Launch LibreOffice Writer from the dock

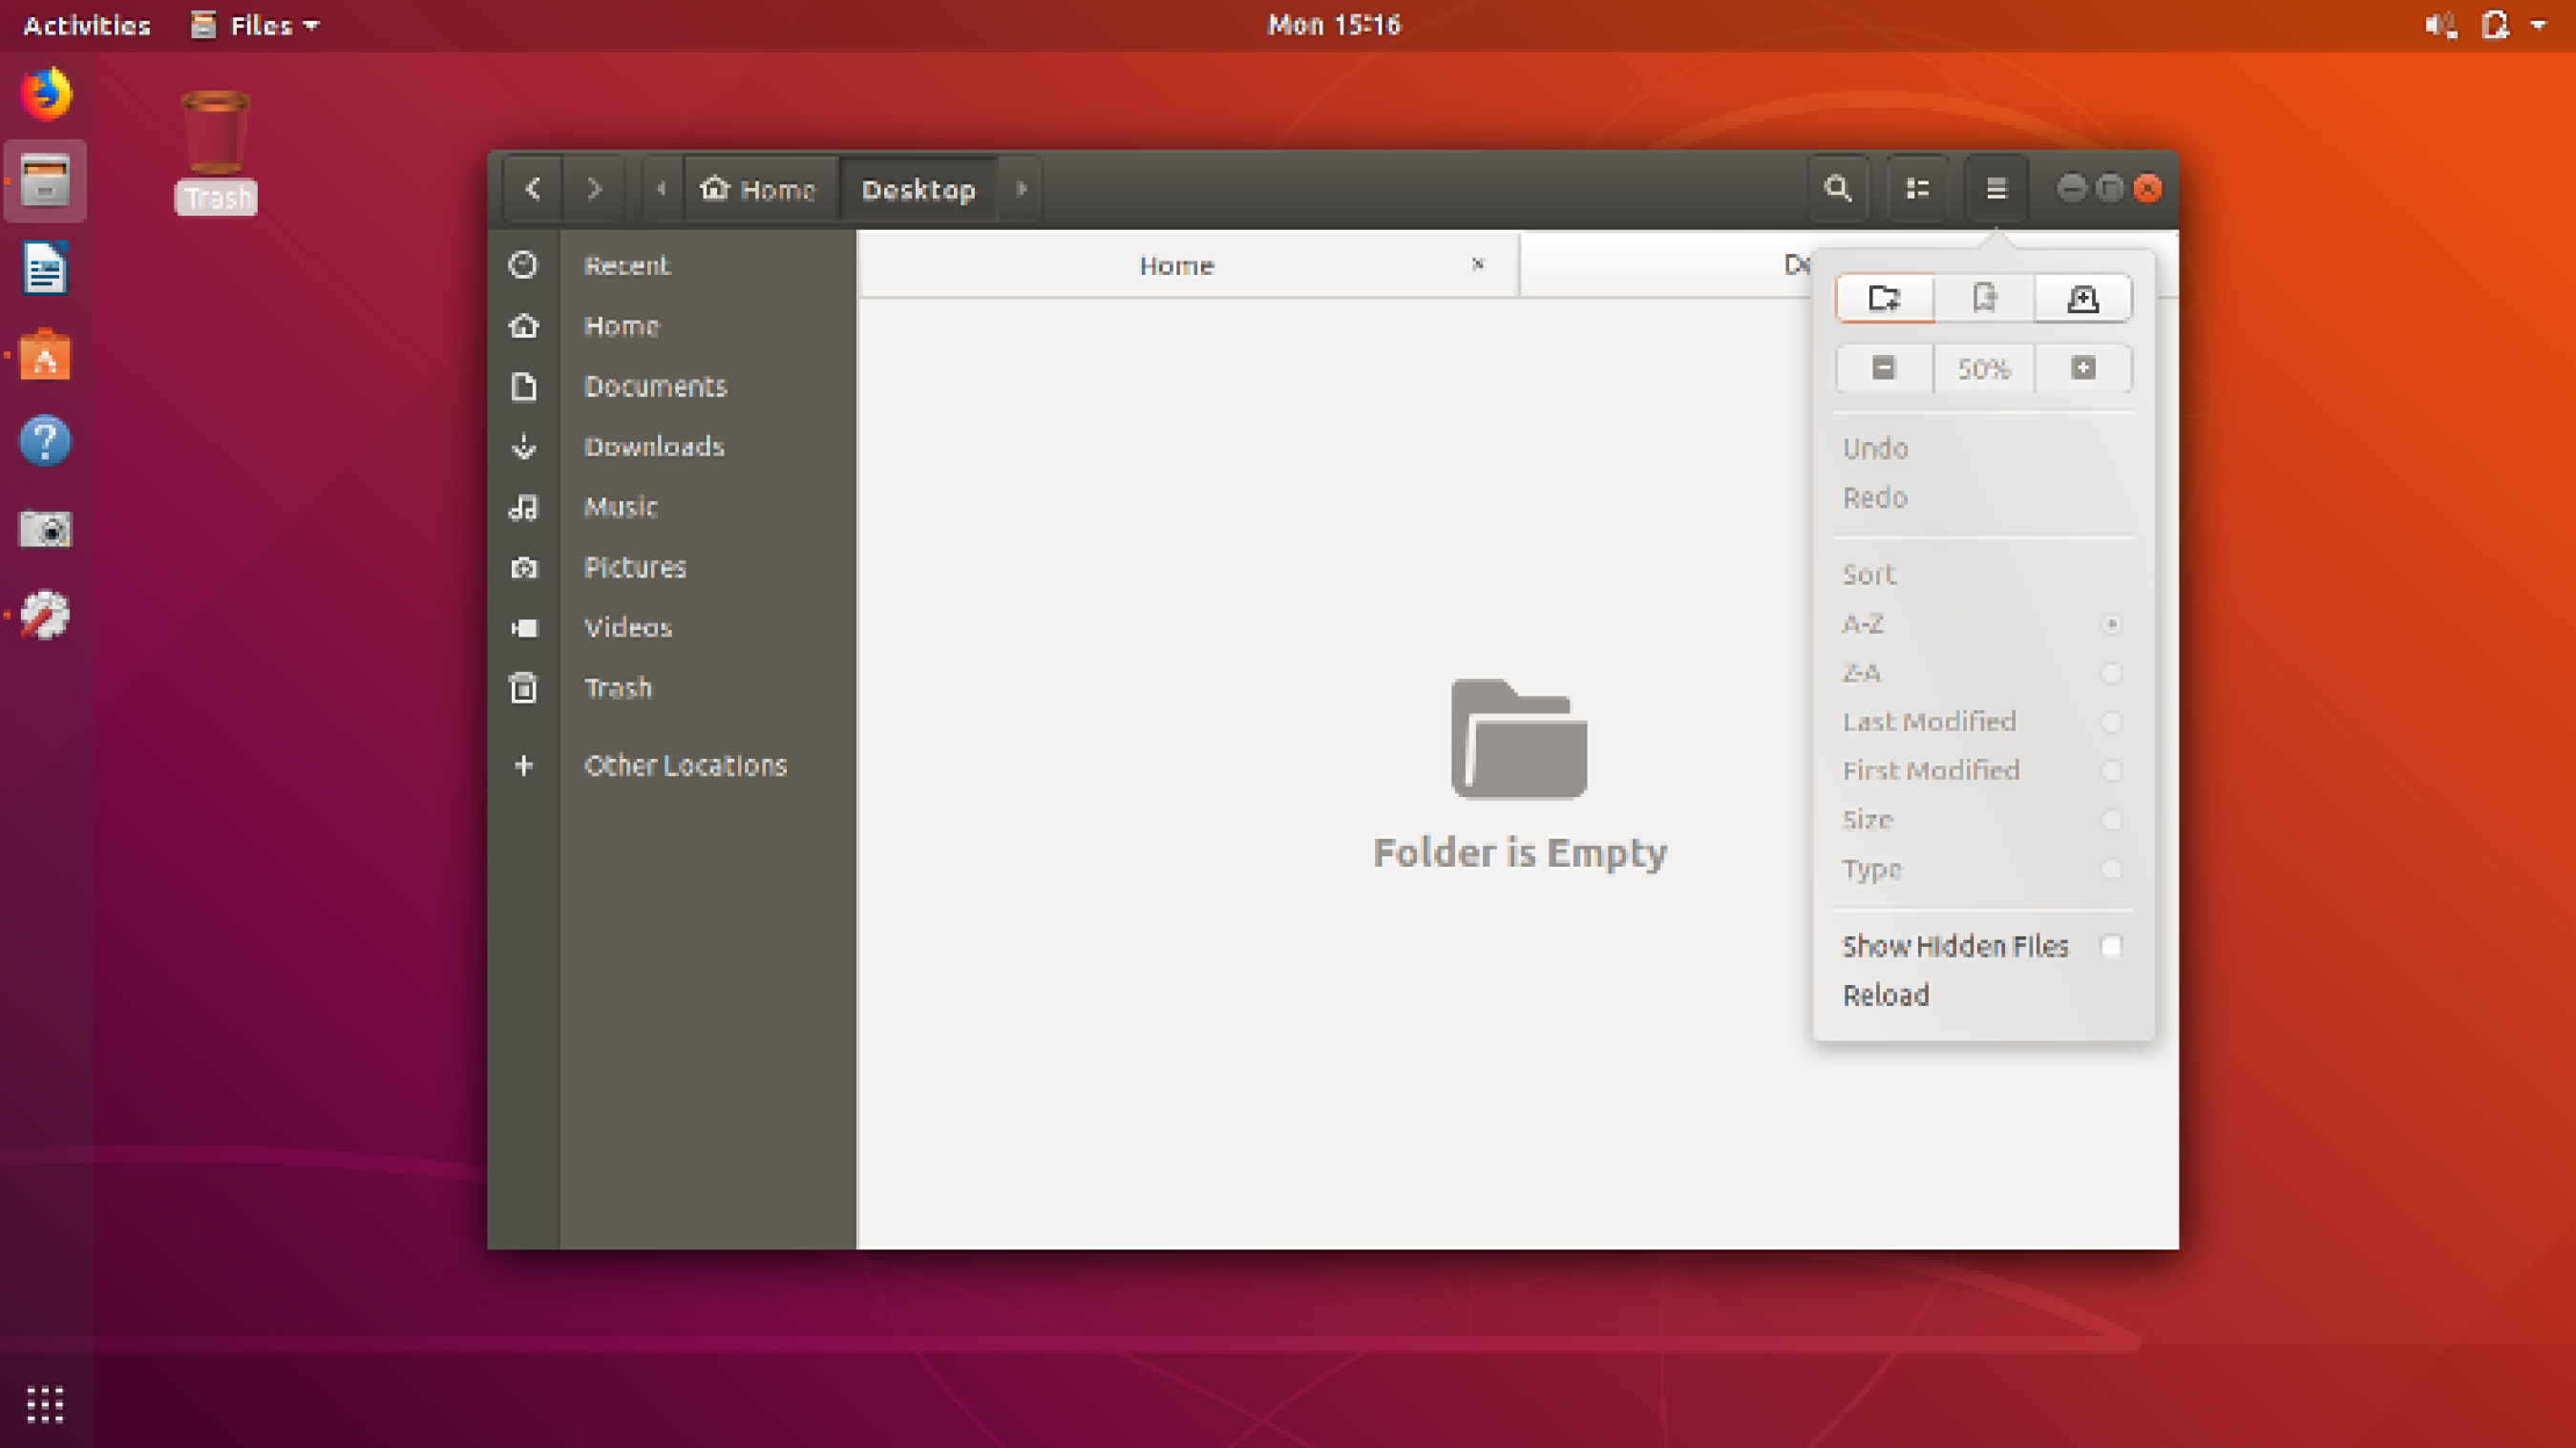pyautogui.click(x=46, y=268)
